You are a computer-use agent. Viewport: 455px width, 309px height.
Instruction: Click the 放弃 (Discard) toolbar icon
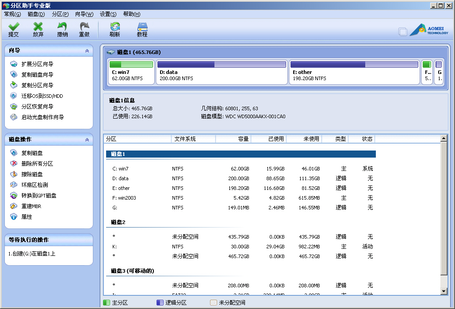[x=38, y=29]
